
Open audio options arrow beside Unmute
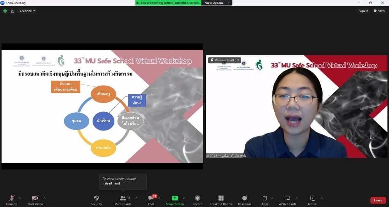pyautogui.click(x=20, y=198)
